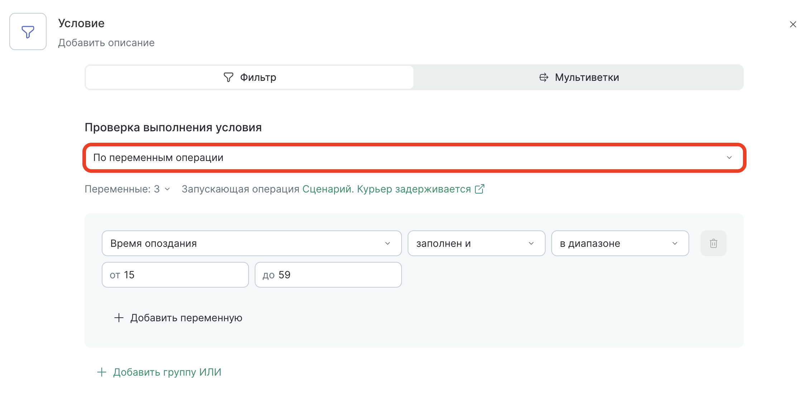Open external link icon next to scenario
806x420 pixels.
(x=480, y=189)
